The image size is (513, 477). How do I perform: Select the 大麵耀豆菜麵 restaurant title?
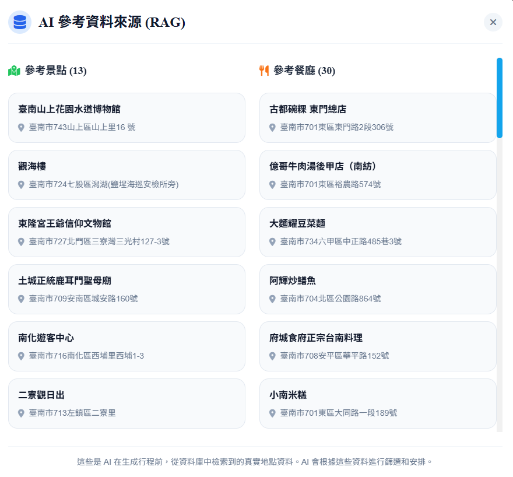click(297, 223)
